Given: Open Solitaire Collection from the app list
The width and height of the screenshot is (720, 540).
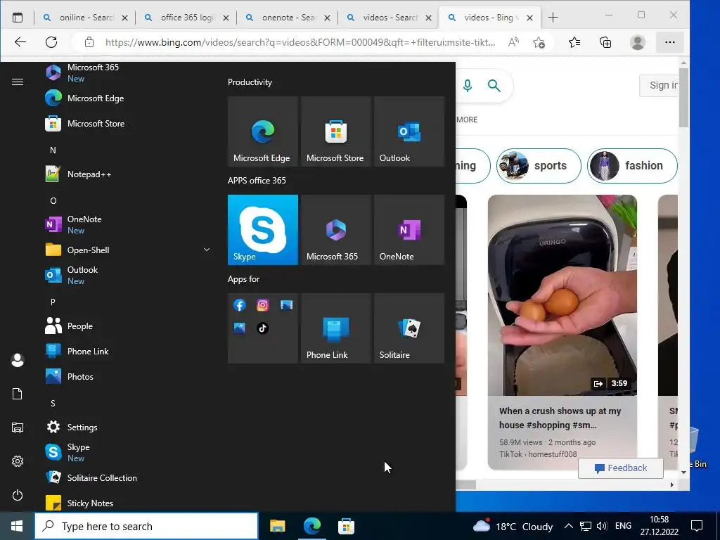Looking at the screenshot, I should coord(127,477).
